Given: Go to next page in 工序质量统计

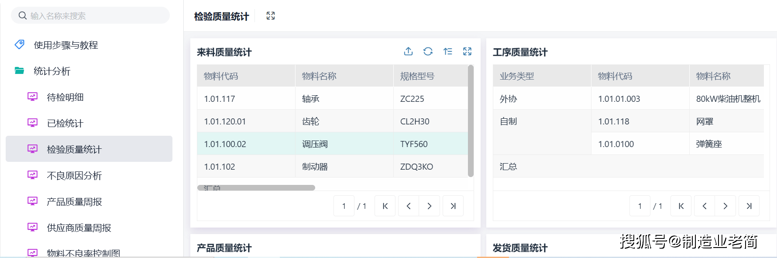Looking at the screenshot, I should point(725,206).
